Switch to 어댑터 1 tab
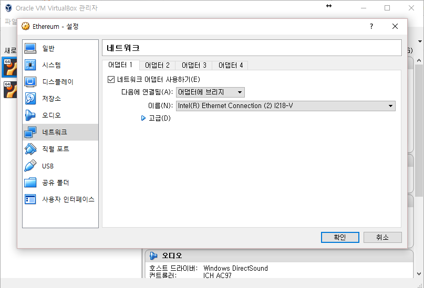 [x=120, y=65]
